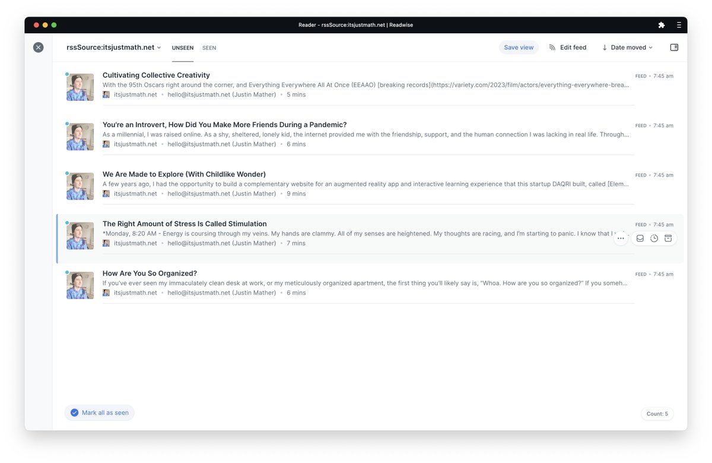Click the 7 mins reading time text
Viewport: 712px width, 463px height.
296,243
